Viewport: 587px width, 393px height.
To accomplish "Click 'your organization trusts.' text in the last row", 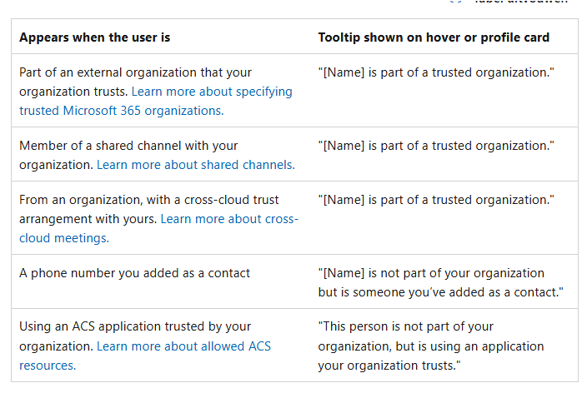I will pyautogui.click(x=389, y=366).
